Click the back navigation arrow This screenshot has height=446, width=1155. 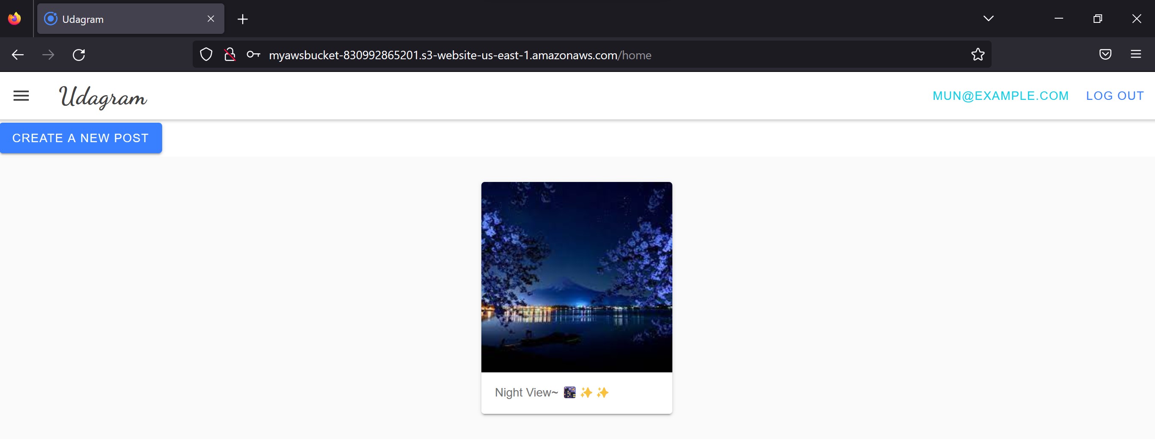(x=17, y=54)
